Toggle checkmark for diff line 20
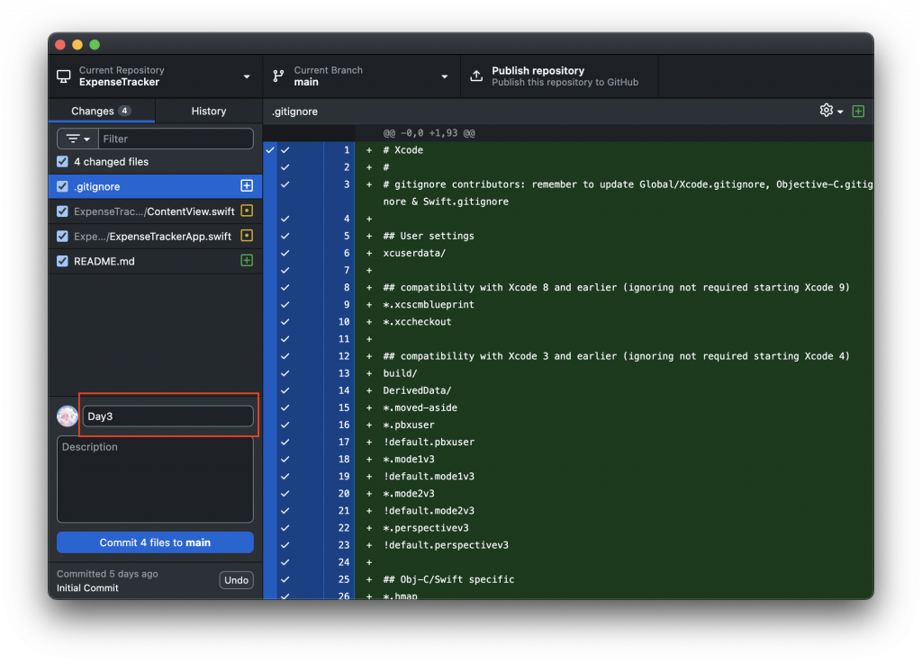922x663 pixels. pyautogui.click(x=285, y=494)
